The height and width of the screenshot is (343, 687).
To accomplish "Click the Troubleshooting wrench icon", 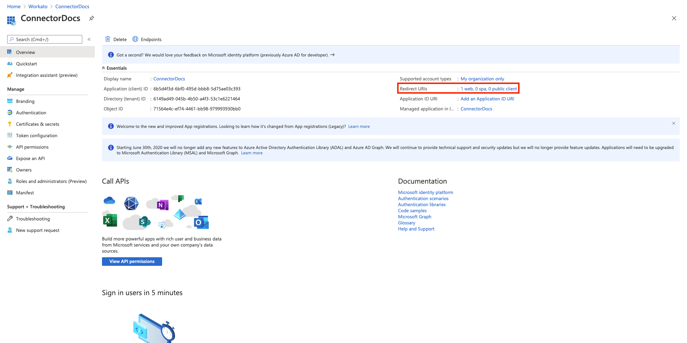I will point(10,219).
